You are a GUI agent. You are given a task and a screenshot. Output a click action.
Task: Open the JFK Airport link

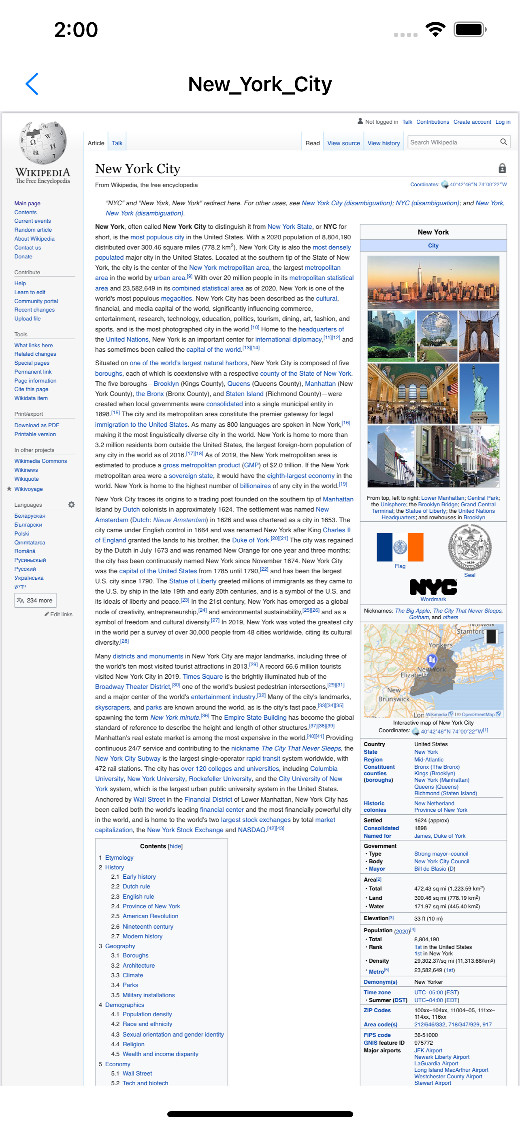tap(428, 1050)
